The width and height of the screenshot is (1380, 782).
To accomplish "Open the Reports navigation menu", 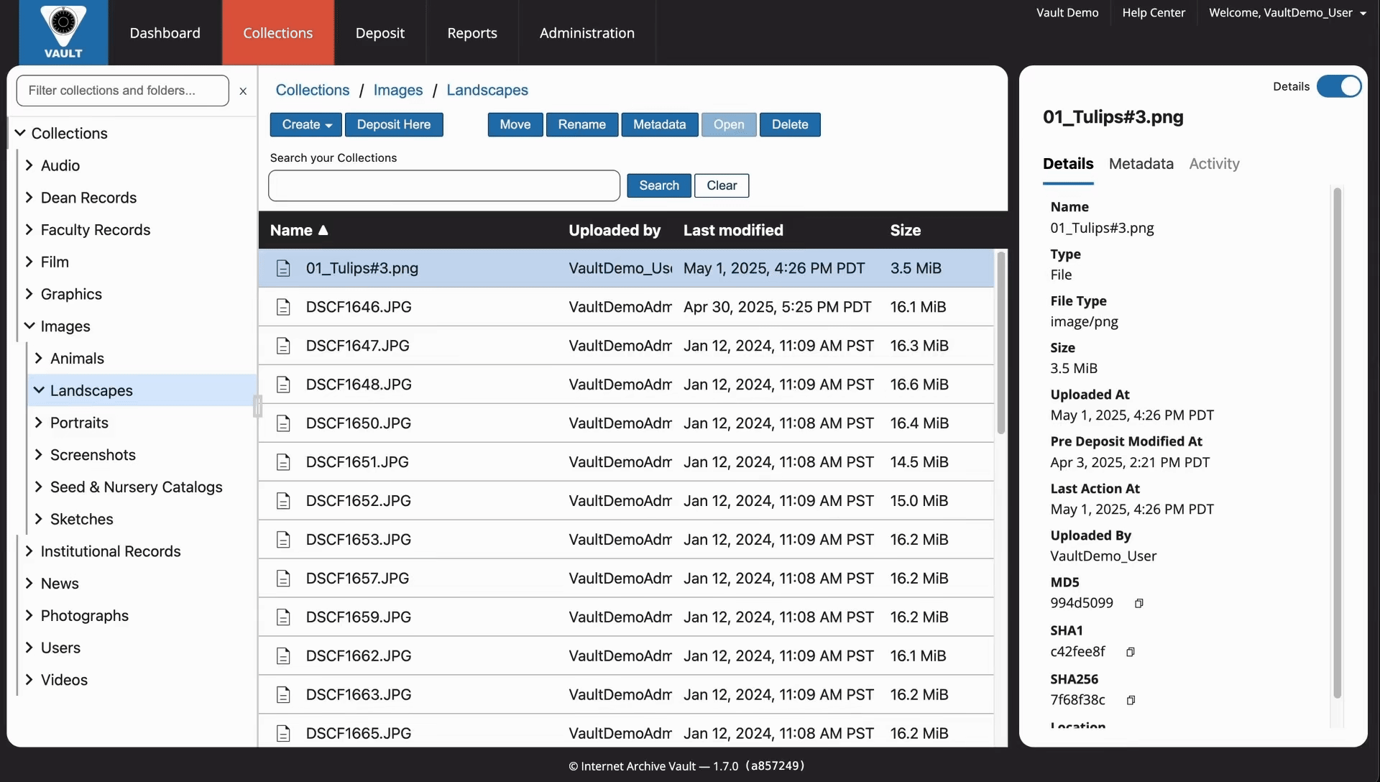I will click(x=471, y=33).
